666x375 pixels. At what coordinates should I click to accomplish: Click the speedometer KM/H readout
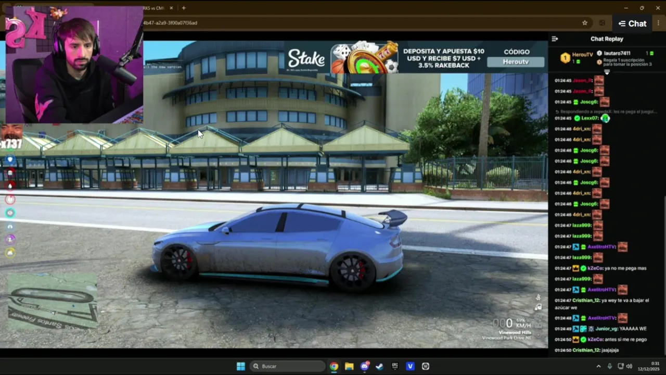tap(512, 323)
